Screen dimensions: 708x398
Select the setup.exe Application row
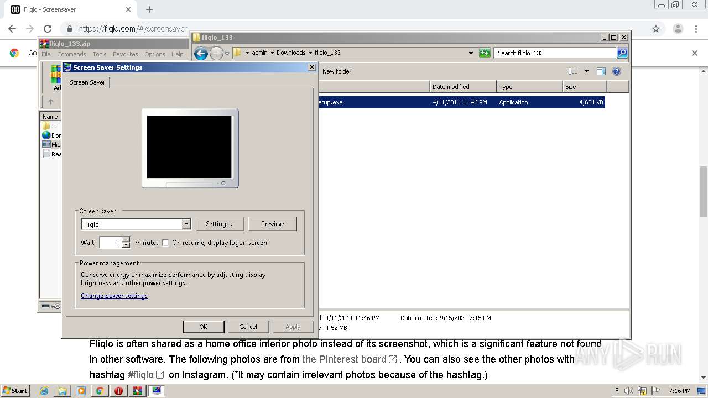pyautogui.click(x=461, y=102)
